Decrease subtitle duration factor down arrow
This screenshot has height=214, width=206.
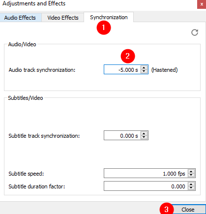point(191,188)
